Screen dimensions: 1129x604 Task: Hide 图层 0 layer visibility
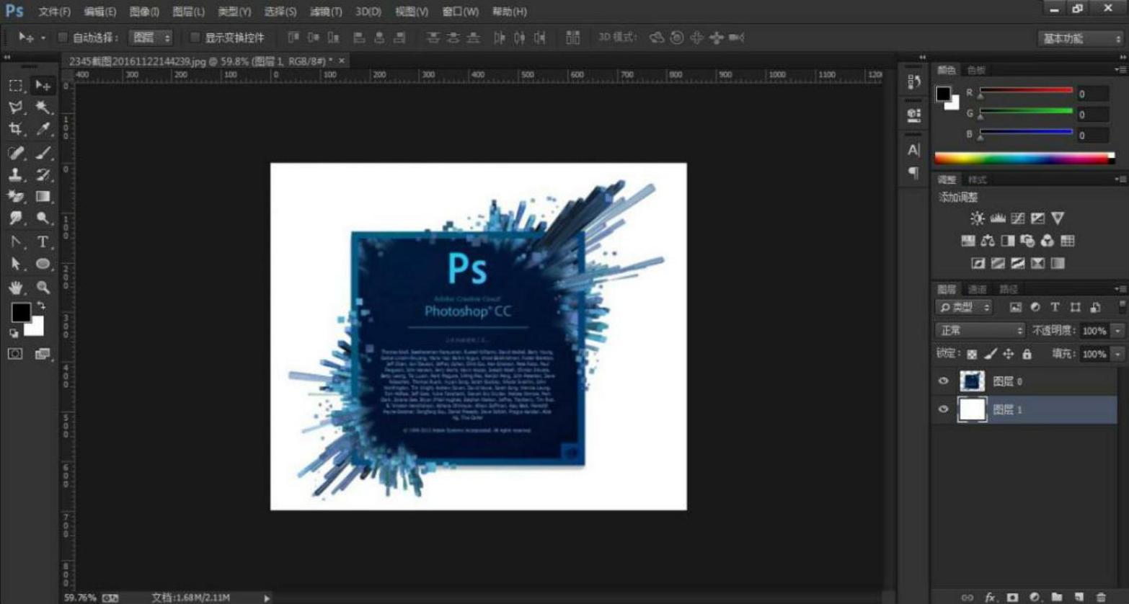pos(943,381)
